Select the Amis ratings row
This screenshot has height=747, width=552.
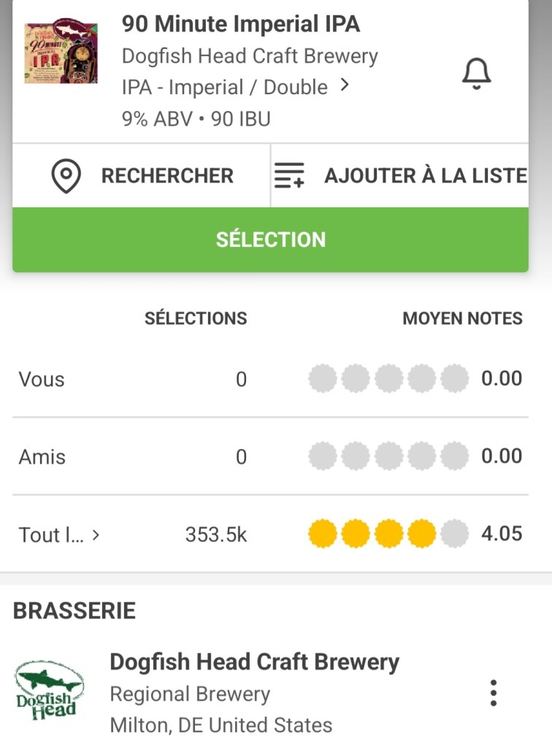(x=42, y=457)
